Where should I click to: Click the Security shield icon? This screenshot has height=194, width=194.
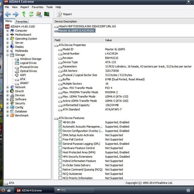pyautogui.click(x=12, y=103)
